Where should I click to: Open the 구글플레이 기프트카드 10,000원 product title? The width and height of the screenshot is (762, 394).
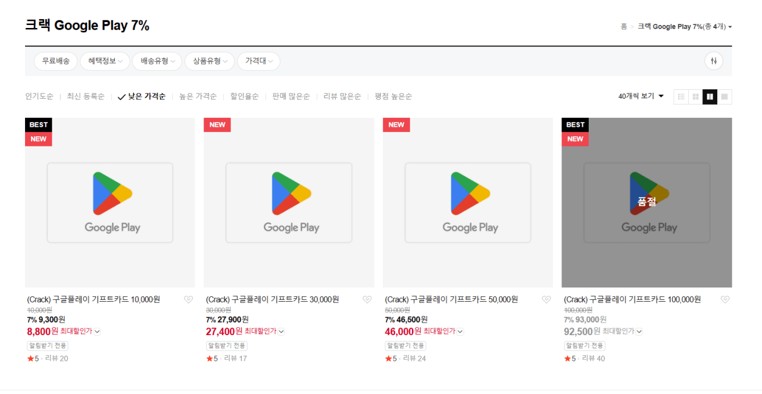pos(93,299)
